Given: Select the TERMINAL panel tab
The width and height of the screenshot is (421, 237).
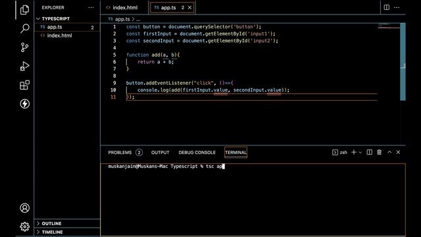Looking at the screenshot, I should [x=235, y=152].
